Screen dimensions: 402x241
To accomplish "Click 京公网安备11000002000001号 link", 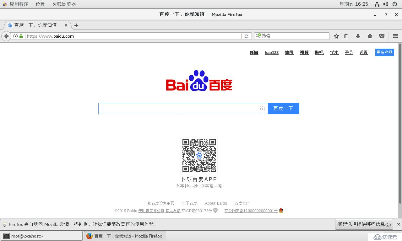I will [251, 211].
